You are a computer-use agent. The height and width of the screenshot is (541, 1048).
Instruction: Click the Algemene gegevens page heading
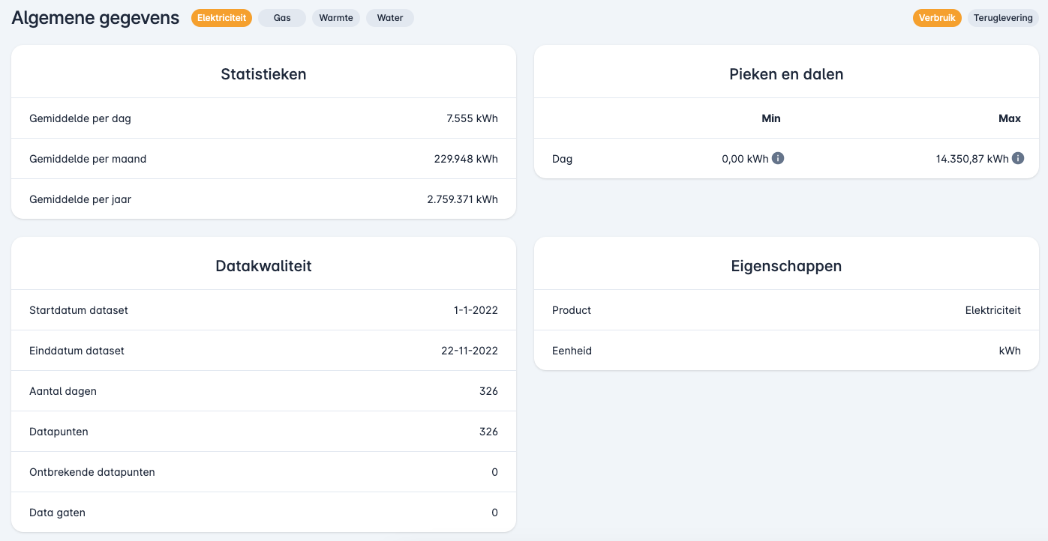95,18
